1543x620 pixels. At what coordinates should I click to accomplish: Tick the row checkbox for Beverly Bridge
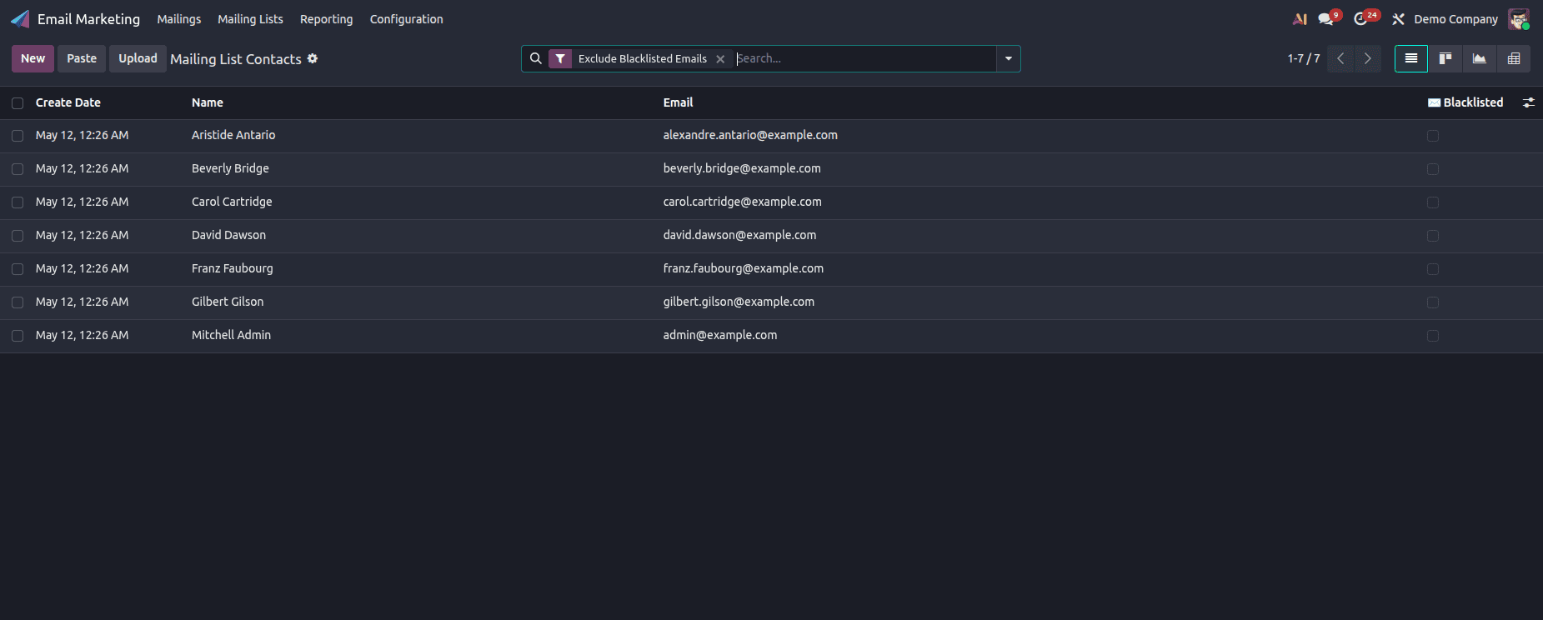(x=18, y=169)
